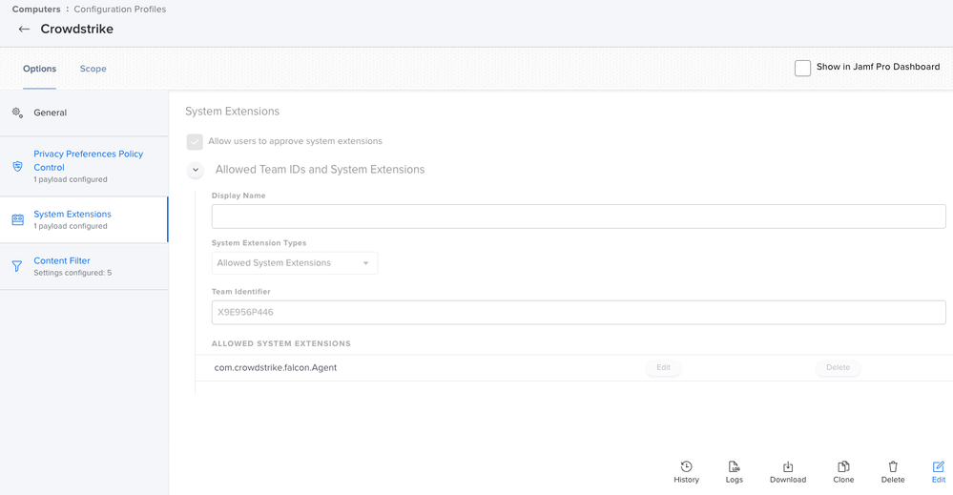
Task: Click the System Extensions payload icon
Action: 17,219
